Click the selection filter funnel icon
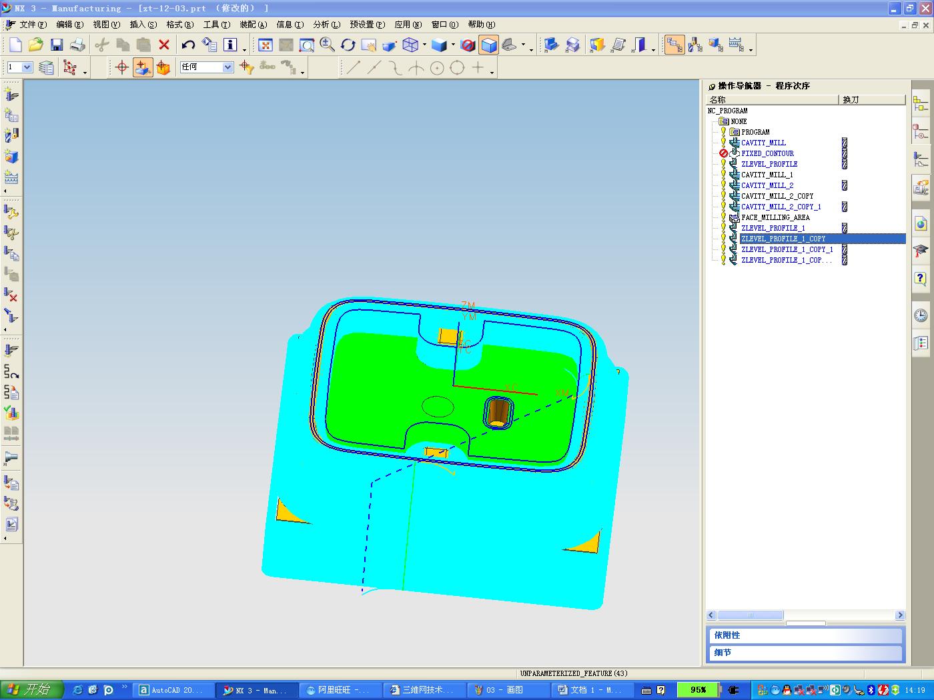 coord(246,67)
